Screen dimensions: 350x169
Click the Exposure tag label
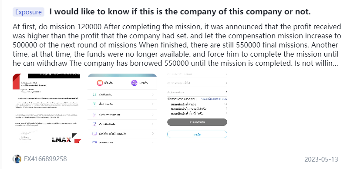click(29, 12)
